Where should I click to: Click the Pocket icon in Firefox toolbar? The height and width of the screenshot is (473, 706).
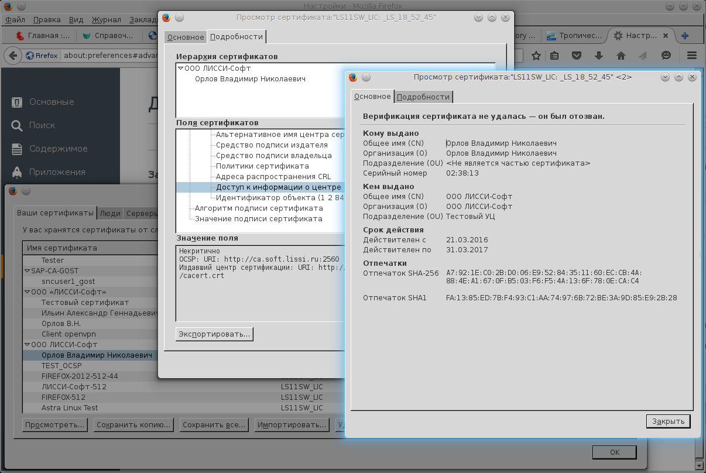577,56
